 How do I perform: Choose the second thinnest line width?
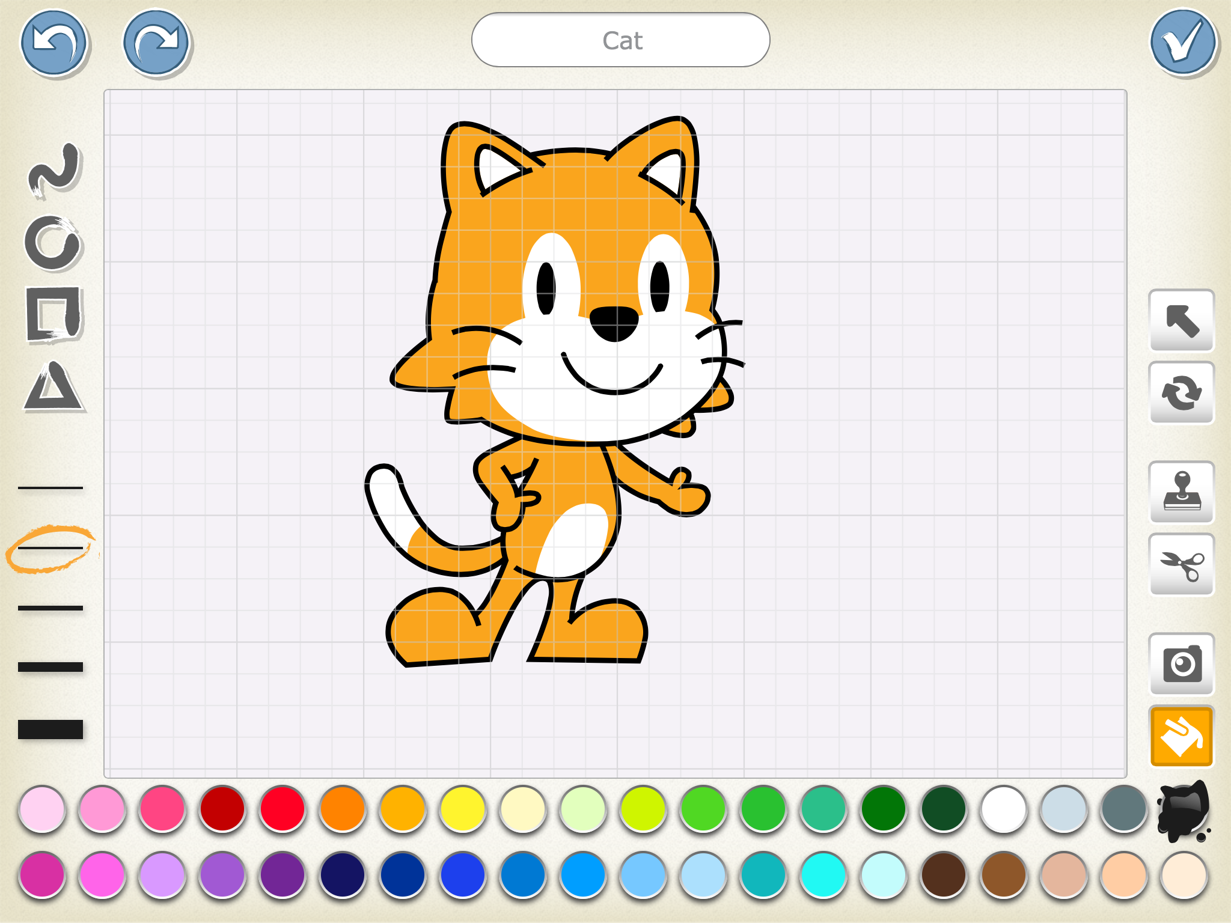pyautogui.click(x=50, y=548)
